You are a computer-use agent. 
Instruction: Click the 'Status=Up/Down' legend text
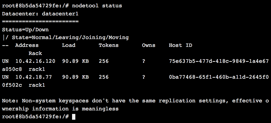pos(25,29)
